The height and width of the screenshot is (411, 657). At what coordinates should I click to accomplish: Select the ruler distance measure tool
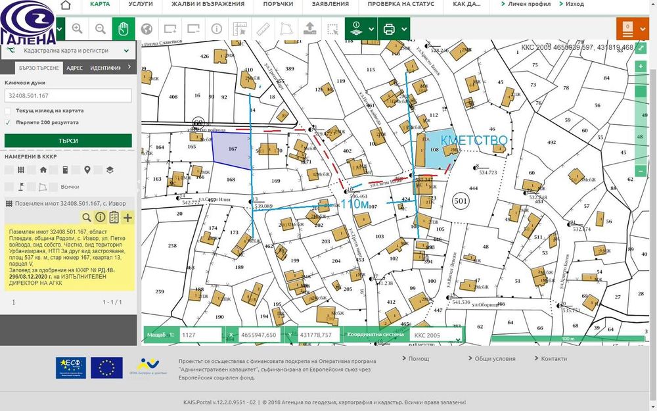tap(263, 29)
